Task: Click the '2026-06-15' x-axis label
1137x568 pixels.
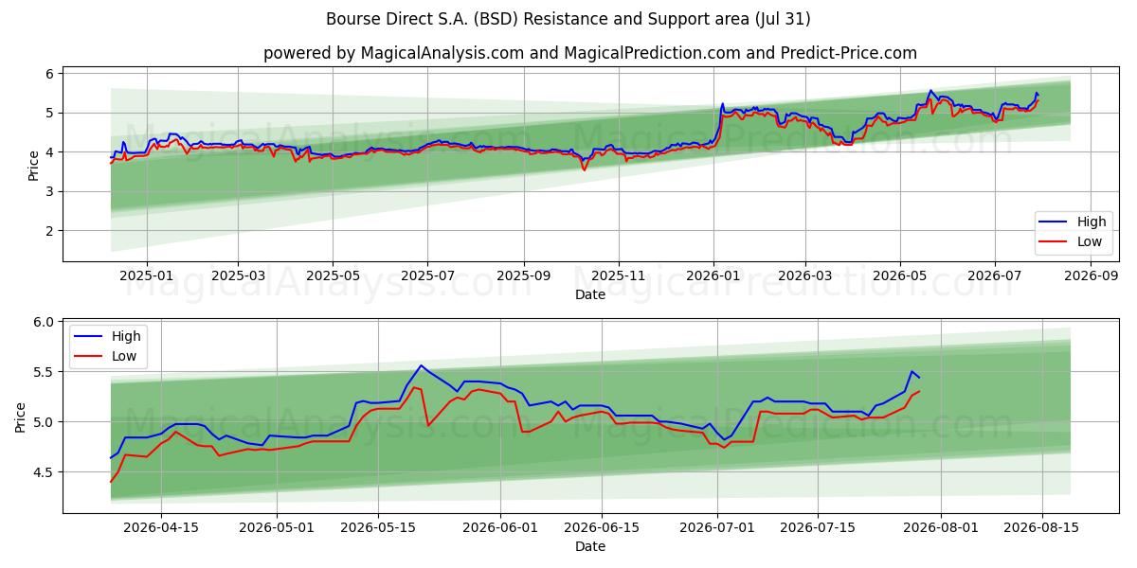Action: (x=603, y=527)
